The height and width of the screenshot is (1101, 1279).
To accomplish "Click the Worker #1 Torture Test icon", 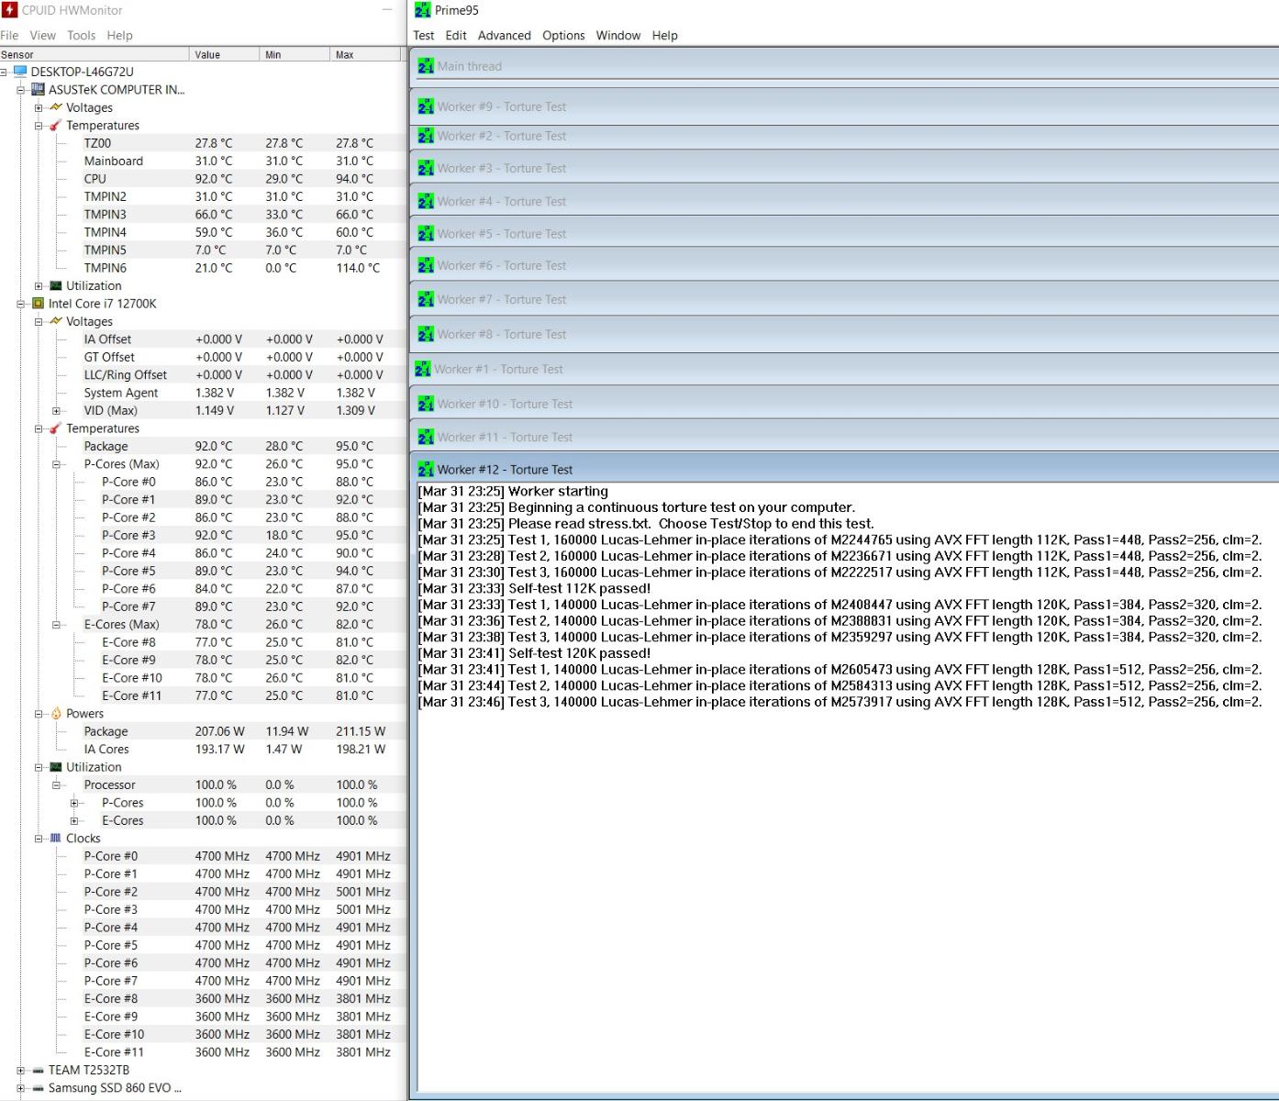I will (422, 369).
